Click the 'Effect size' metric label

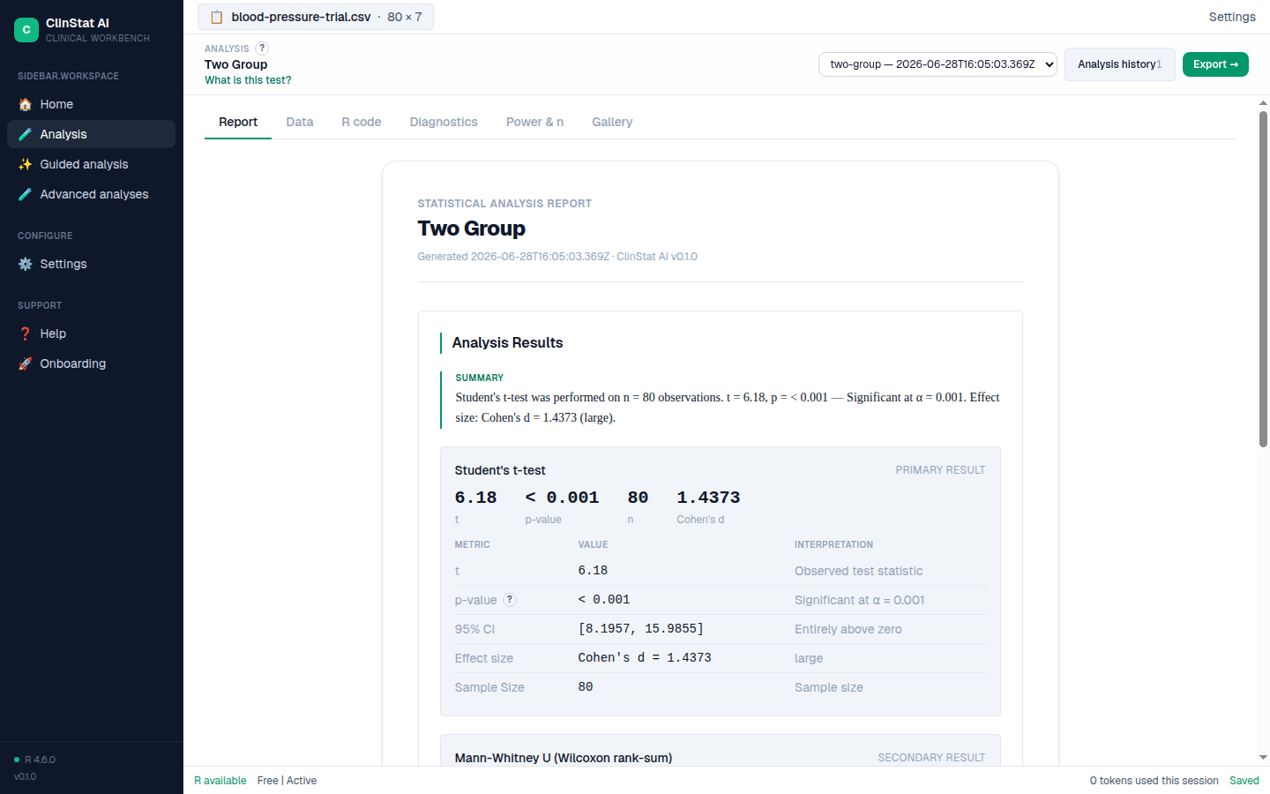tap(483, 658)
